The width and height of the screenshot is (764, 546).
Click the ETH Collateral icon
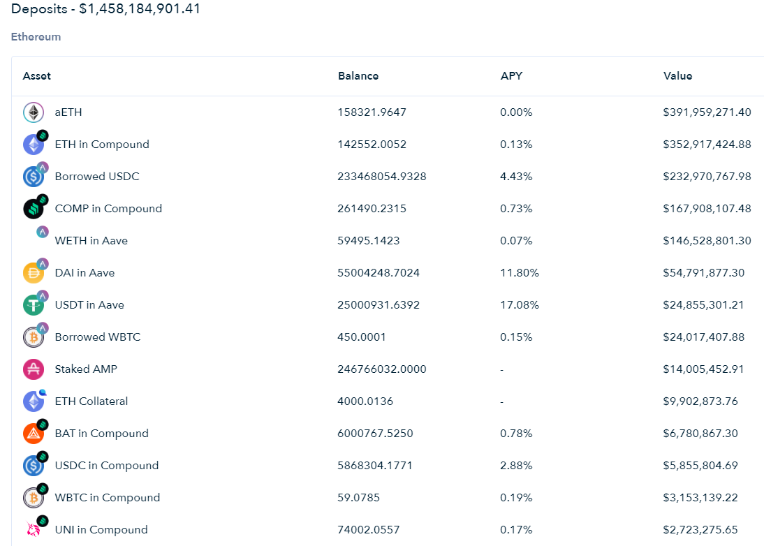[34, 401]
